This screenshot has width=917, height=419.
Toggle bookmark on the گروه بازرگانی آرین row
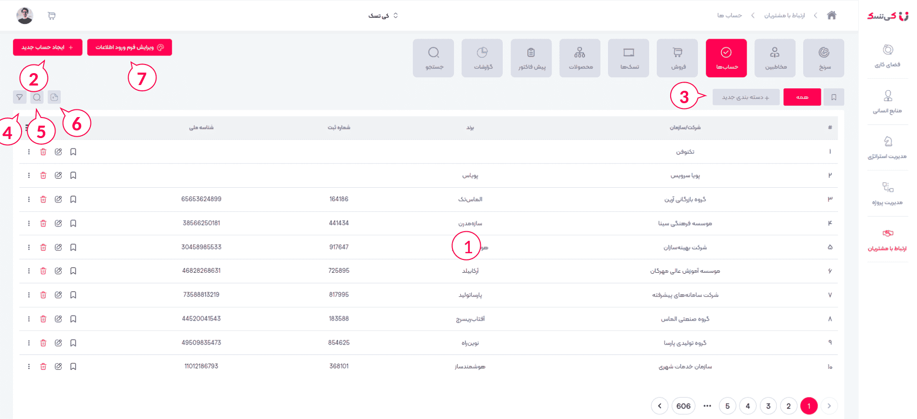pyautogui.click(x=73, y=199)
